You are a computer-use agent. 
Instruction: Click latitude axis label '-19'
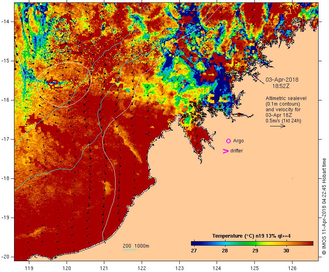5,218
